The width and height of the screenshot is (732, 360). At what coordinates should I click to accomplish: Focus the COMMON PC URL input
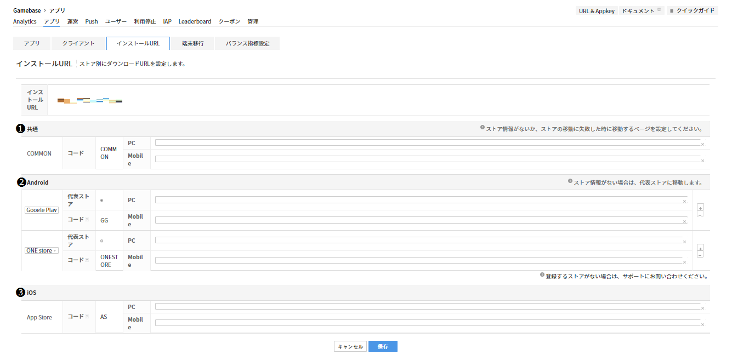click(x=427, y=142)
